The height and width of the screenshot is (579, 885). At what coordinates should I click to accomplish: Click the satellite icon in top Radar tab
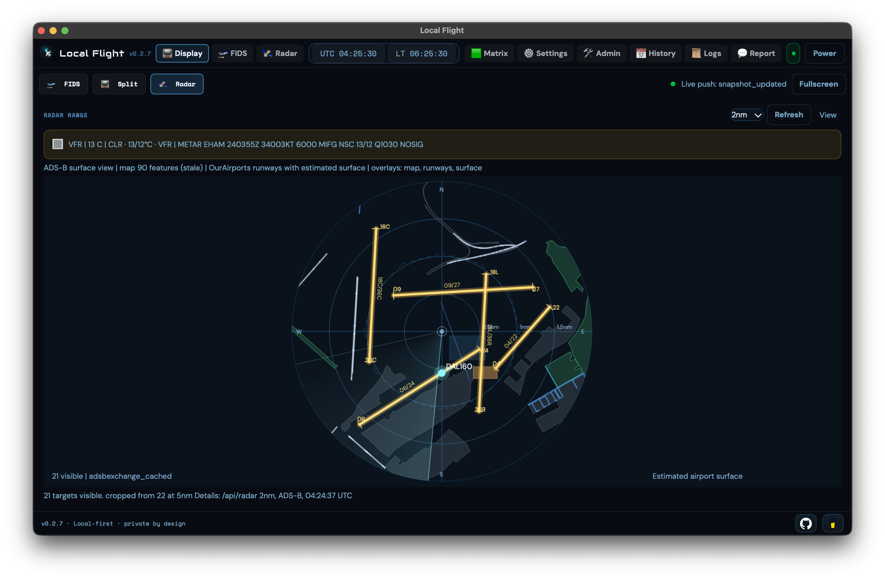pyautogui.click(x=268, y=54)
